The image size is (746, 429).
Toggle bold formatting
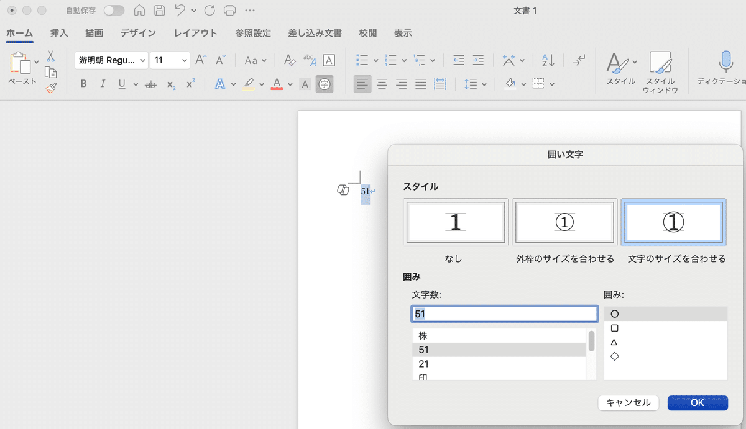coord(83,84)
